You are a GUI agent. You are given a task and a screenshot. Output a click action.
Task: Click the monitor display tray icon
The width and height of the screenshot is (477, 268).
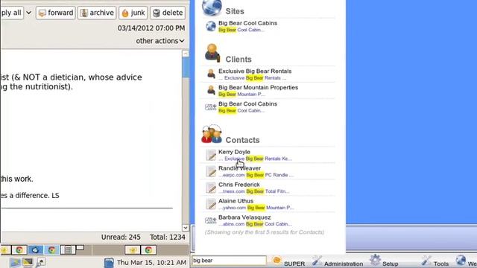(28, 262)
